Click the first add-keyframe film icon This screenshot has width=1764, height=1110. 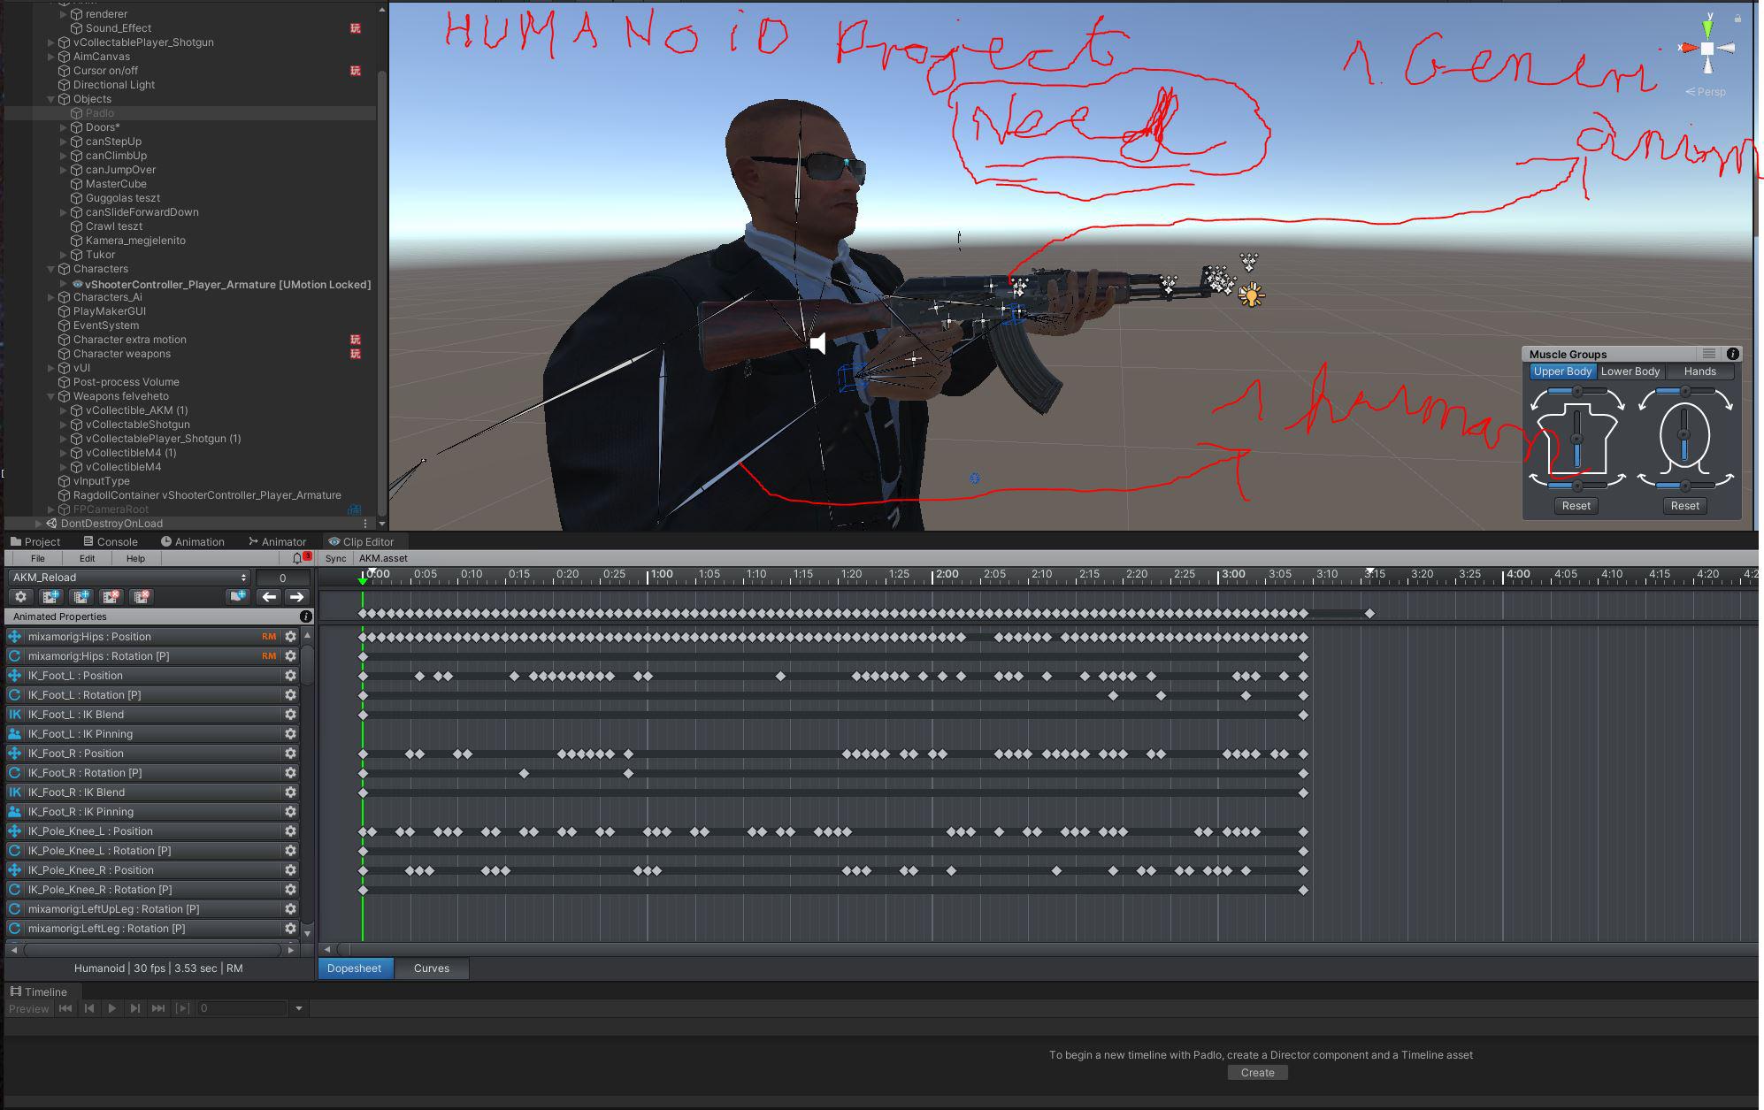coord(51,597)
